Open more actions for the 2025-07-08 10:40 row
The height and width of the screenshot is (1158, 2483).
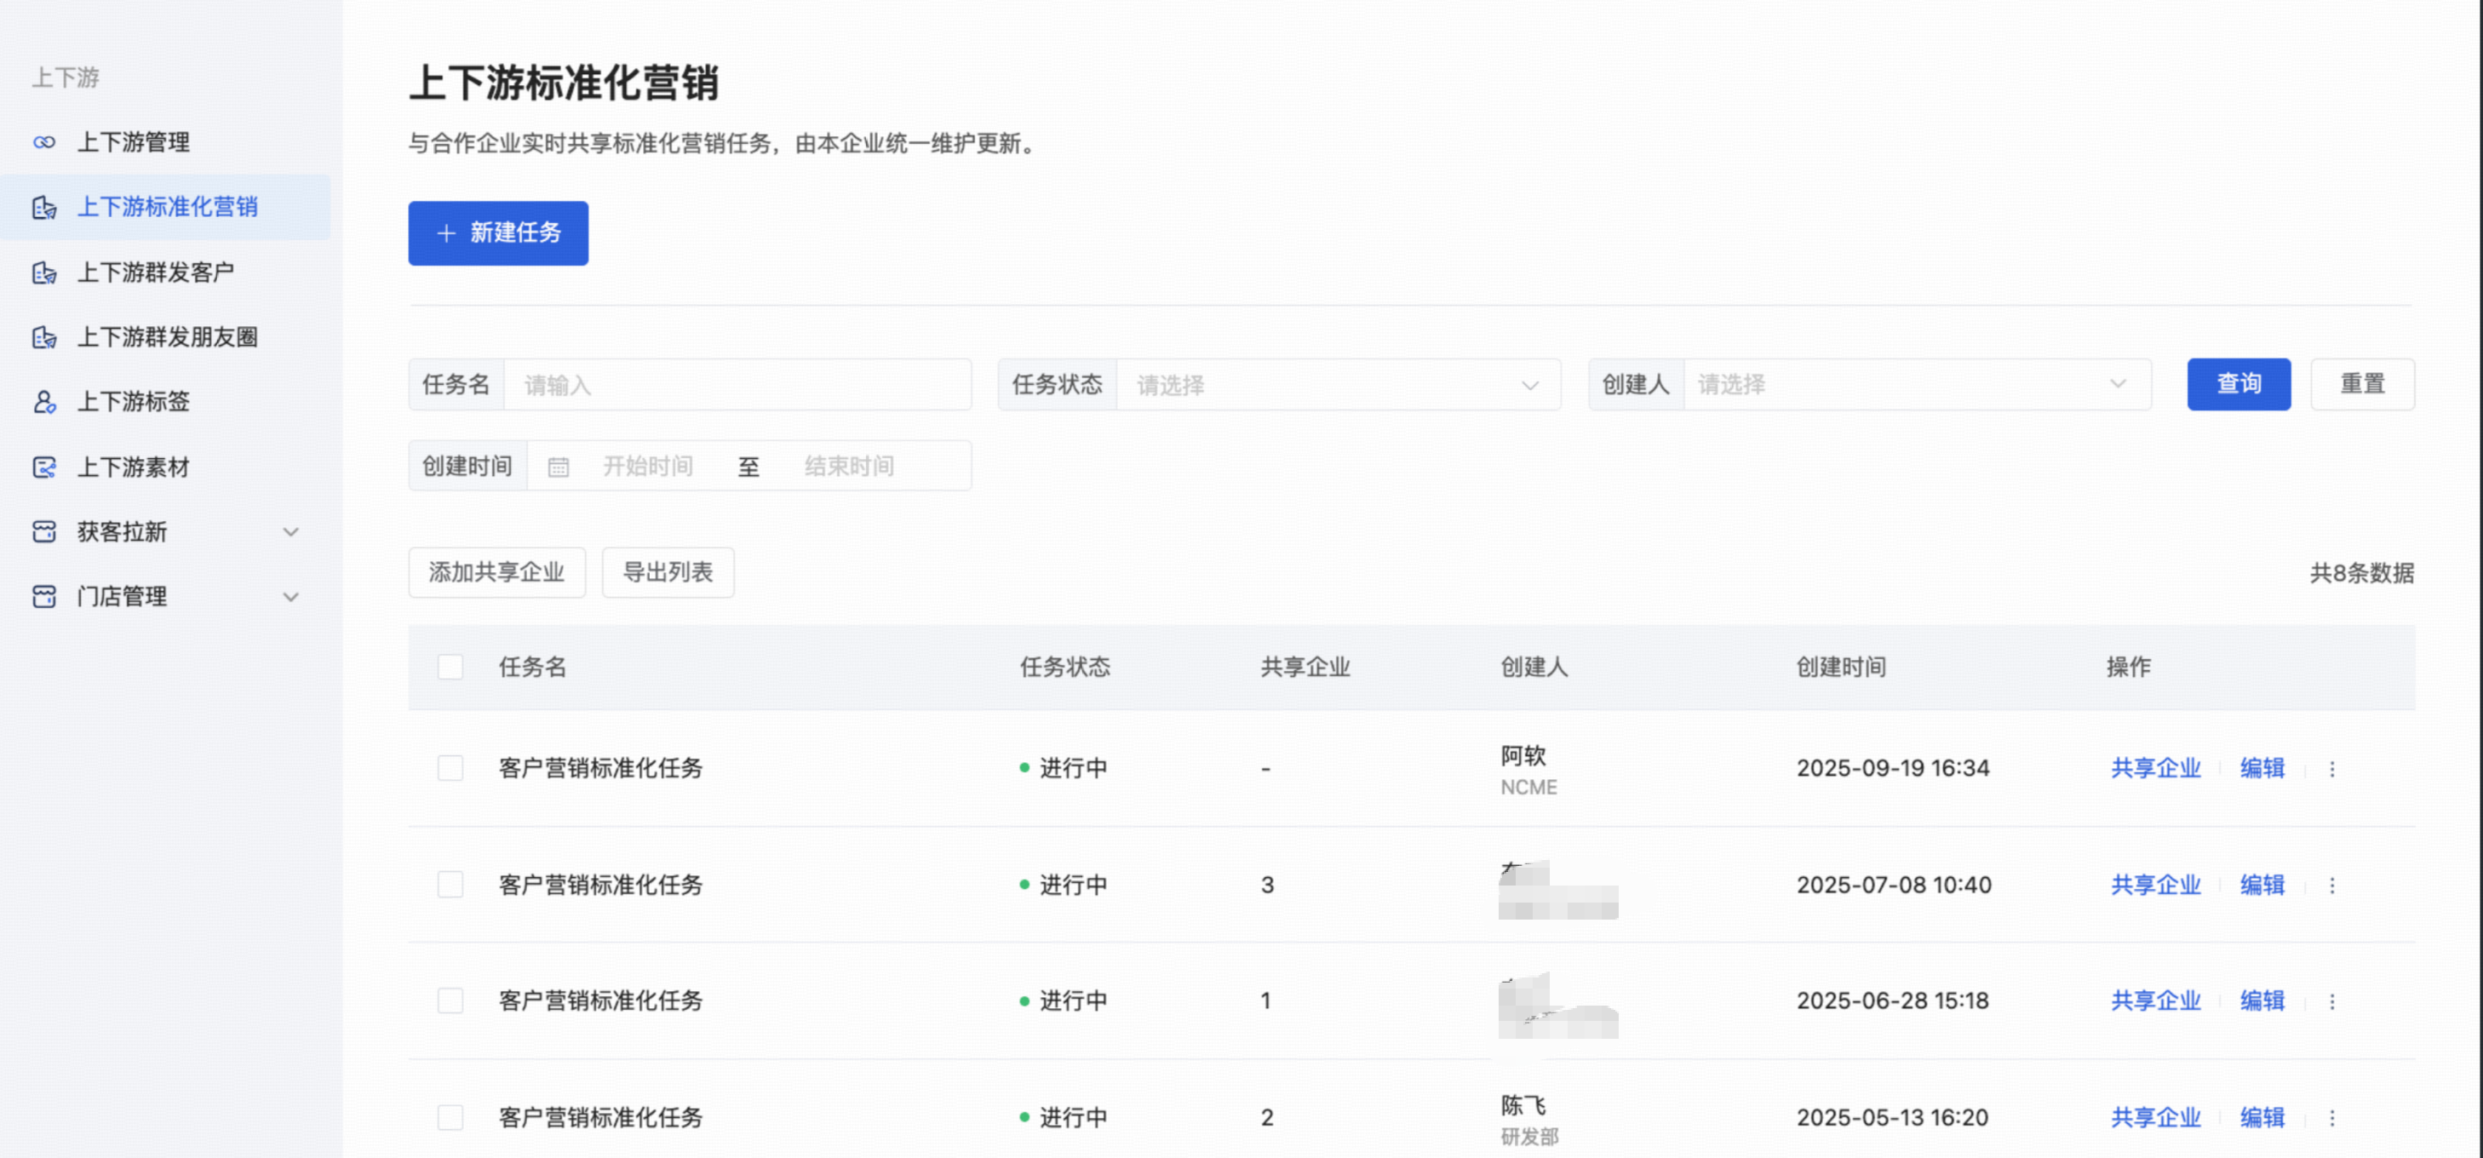(2331, 886)
